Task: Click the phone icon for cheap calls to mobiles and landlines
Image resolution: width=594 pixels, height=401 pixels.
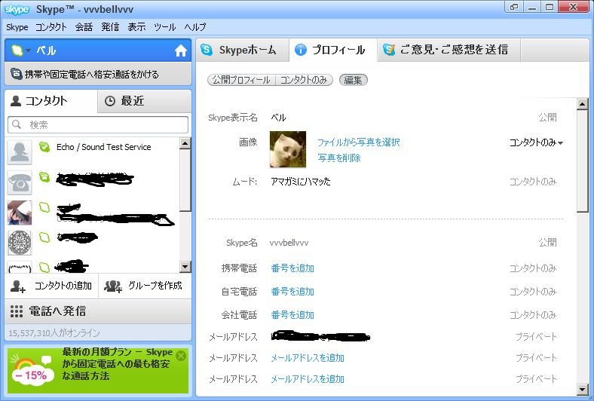Action: (x=16, y=74)
